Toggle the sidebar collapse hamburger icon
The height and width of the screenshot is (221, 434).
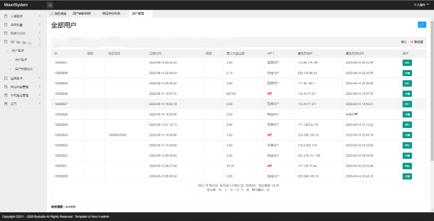[50, 5]
